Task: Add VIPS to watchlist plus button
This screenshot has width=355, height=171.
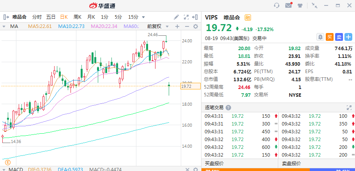Action: pos(348,37)
